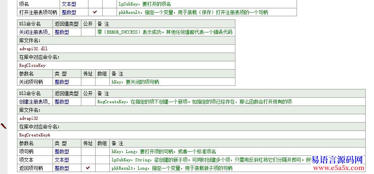This screenshot has width=374, height=174.
Task: Click the ERROR_SUCCESS note of 关闭注册表项_
Action: 165,32
